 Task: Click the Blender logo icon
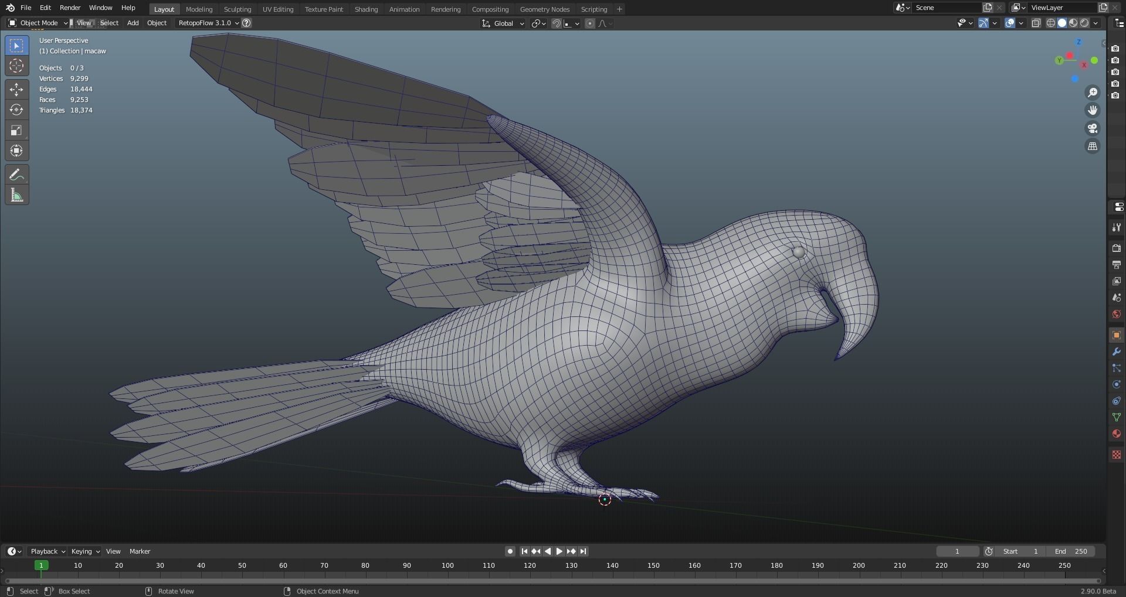point(10,8)
